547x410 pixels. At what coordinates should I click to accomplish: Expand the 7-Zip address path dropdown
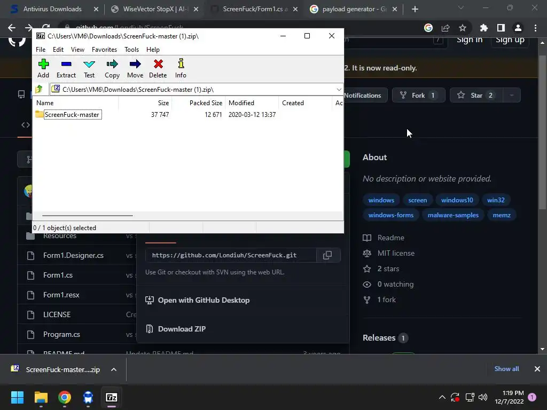tap(339, 90)
